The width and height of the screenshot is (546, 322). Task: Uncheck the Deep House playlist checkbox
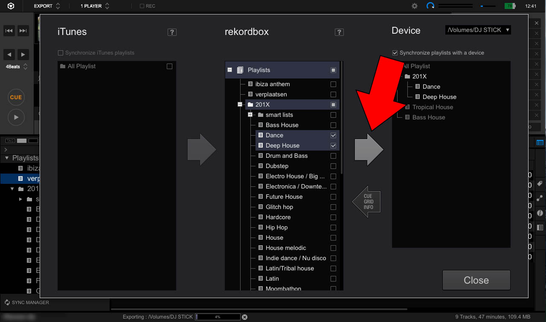[333, 145]
